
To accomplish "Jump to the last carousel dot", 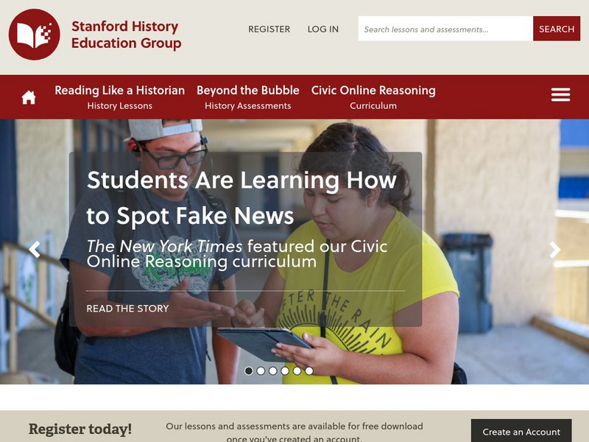I will tap(308, 371).
